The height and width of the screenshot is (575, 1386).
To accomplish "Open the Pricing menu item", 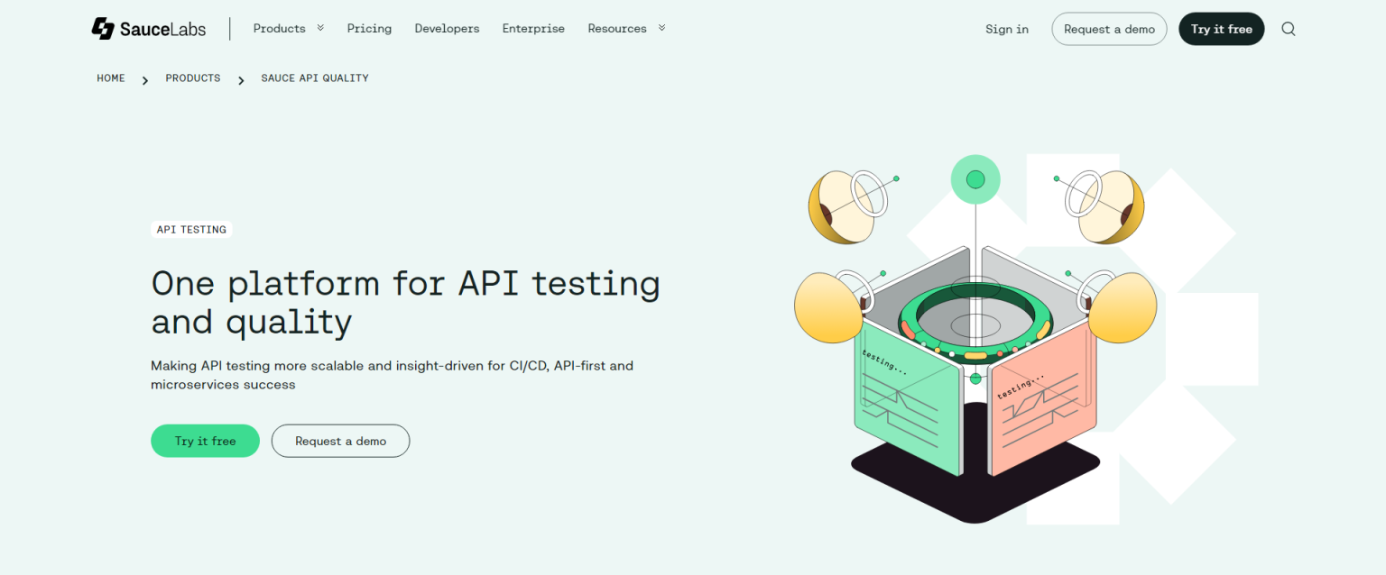I will [x=369, y=28].
